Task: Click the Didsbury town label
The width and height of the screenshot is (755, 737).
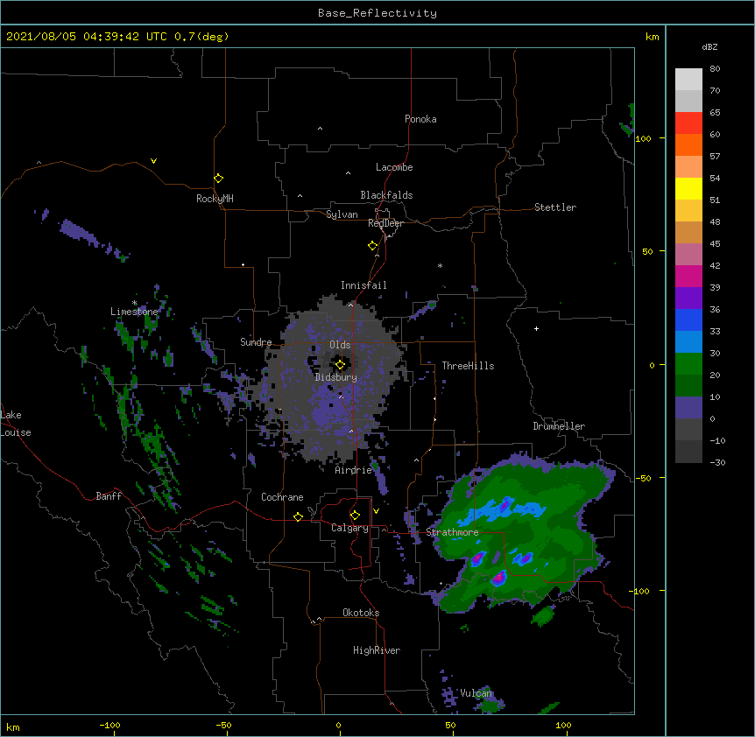Action: click(x=336, y=377)
